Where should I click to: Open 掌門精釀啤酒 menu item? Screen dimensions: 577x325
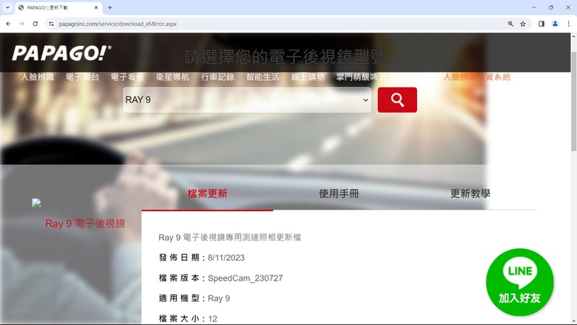[x=361, y=77]
